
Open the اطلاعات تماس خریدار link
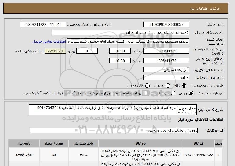49,41
